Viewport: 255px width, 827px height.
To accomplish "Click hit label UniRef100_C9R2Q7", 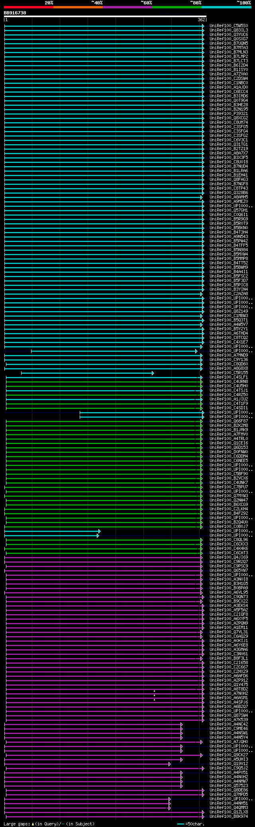I will pos(229,562).
